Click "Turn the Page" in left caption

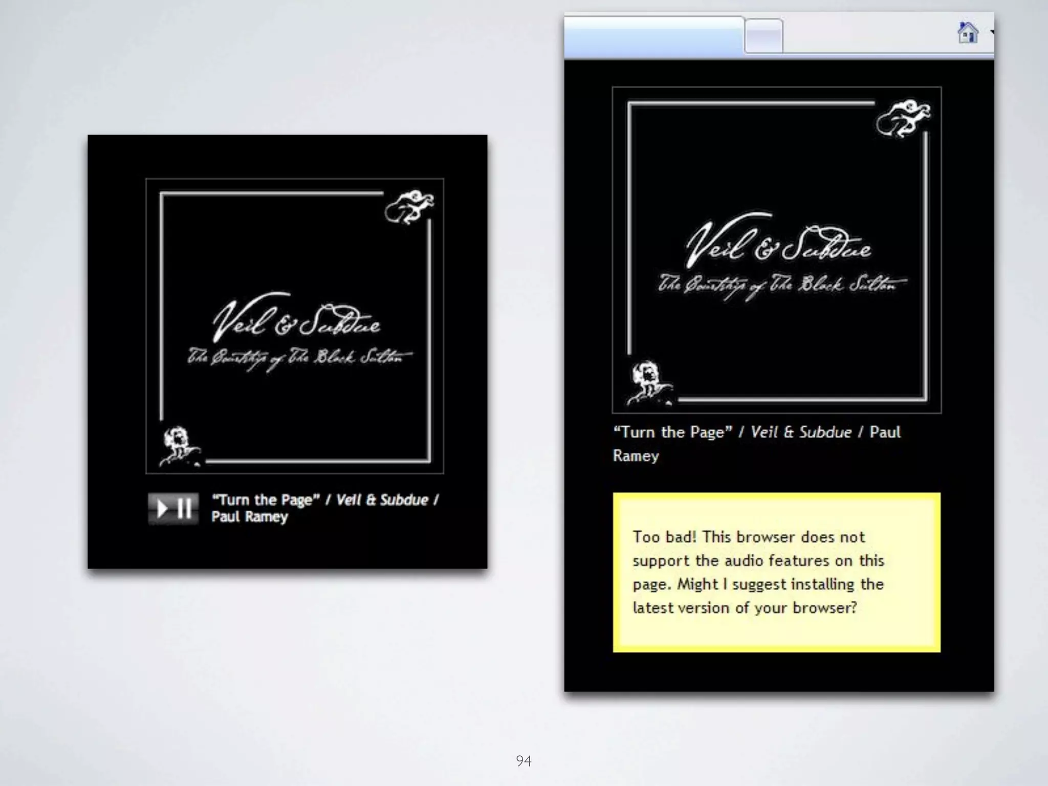pos(265,500)
